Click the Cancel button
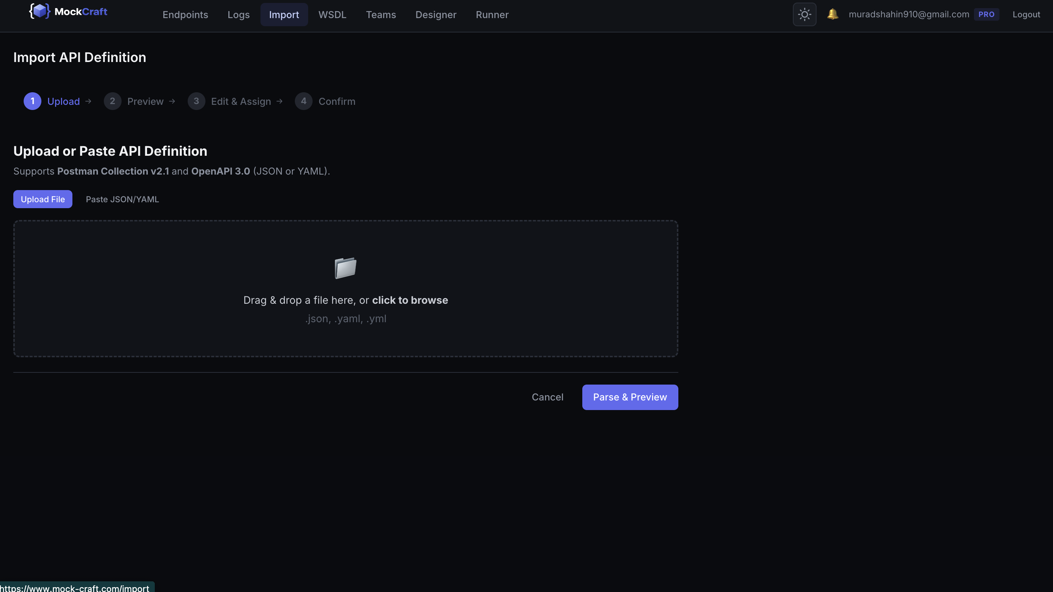This screenshot has height=592, width=1053. coord(547,397)
